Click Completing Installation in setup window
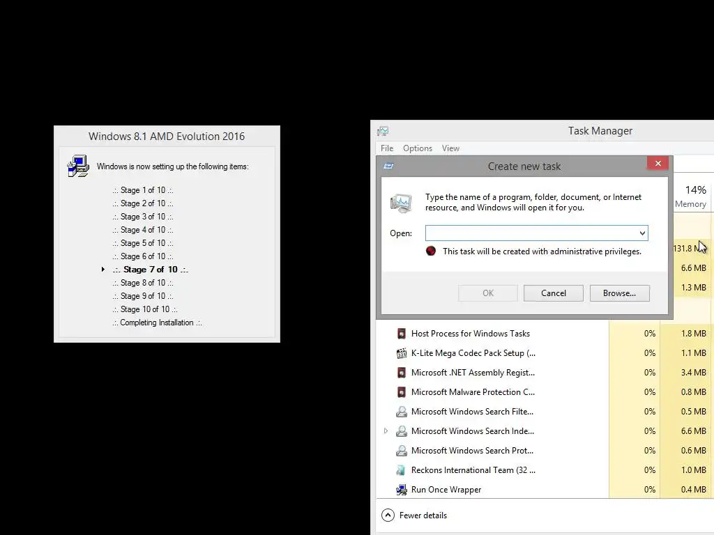This screenshot has height=535, width=714. (x=157, y=323)
